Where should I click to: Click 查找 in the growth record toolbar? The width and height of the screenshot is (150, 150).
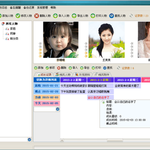pos(108,68)
